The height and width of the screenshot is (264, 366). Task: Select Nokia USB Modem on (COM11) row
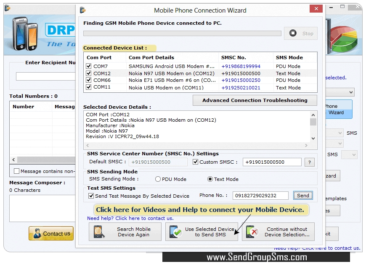[x=200, y=88]
